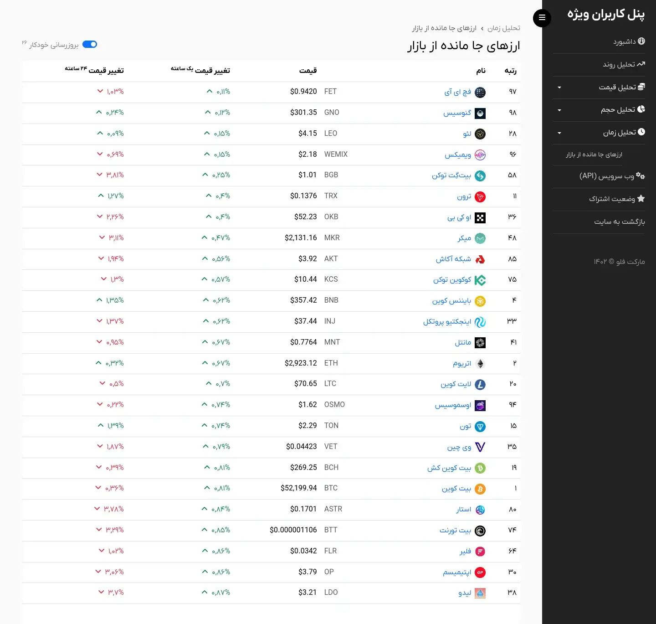Open وضعیت اشتراک menu item

pos(617,199)
